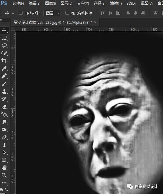Click the vertical ruler at 200
163x194 pixels.
point(12,113)
